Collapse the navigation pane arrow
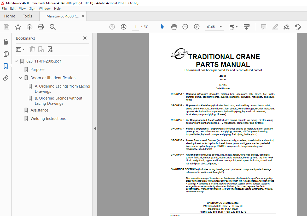 [x=95, y=128]
